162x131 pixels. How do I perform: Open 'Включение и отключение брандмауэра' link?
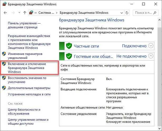pos(27,68)
